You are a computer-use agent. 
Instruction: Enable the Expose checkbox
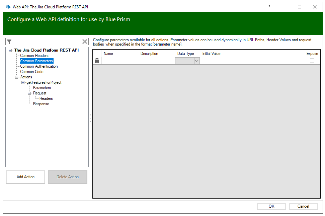312,61
